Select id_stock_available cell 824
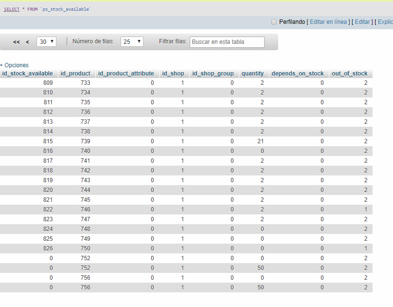This screenshot has height=307, width=393. 48,229
